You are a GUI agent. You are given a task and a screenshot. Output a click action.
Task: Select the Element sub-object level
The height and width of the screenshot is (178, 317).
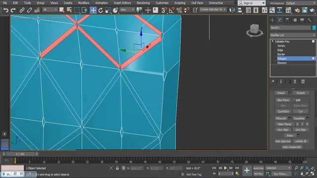(282, 63)
